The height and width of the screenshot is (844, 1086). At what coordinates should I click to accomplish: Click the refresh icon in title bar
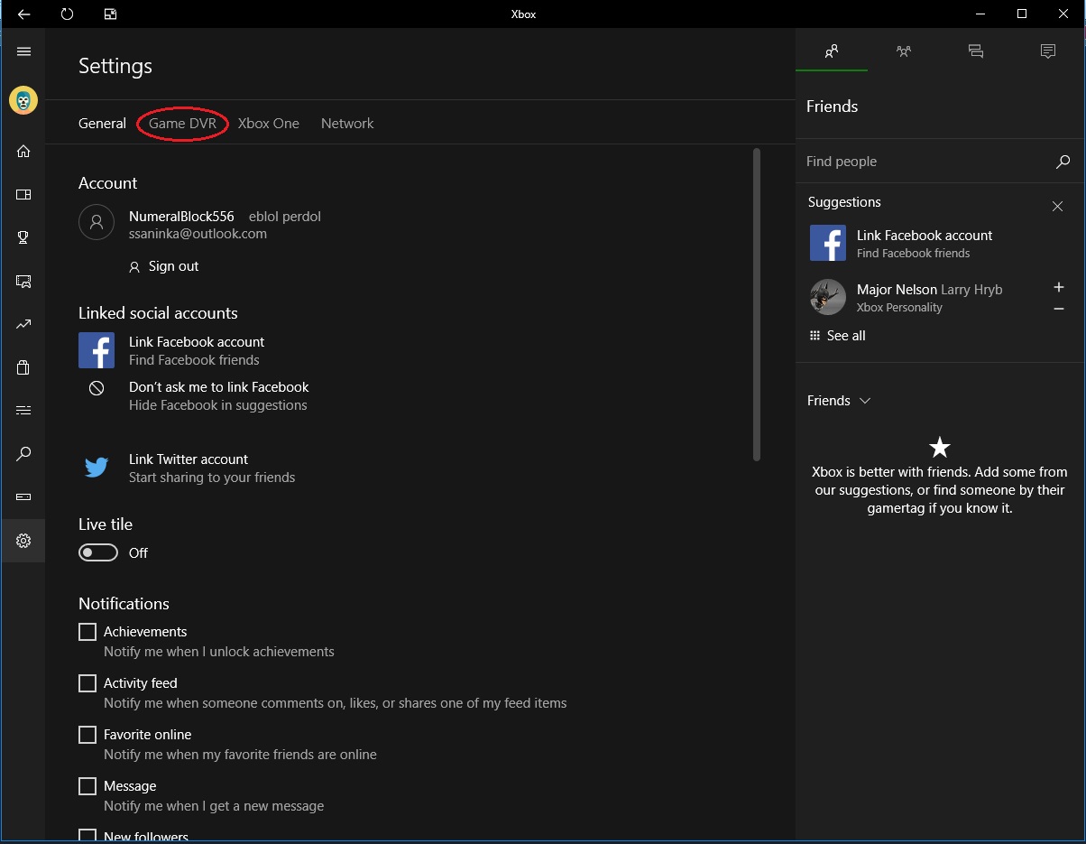pos(67,14)
